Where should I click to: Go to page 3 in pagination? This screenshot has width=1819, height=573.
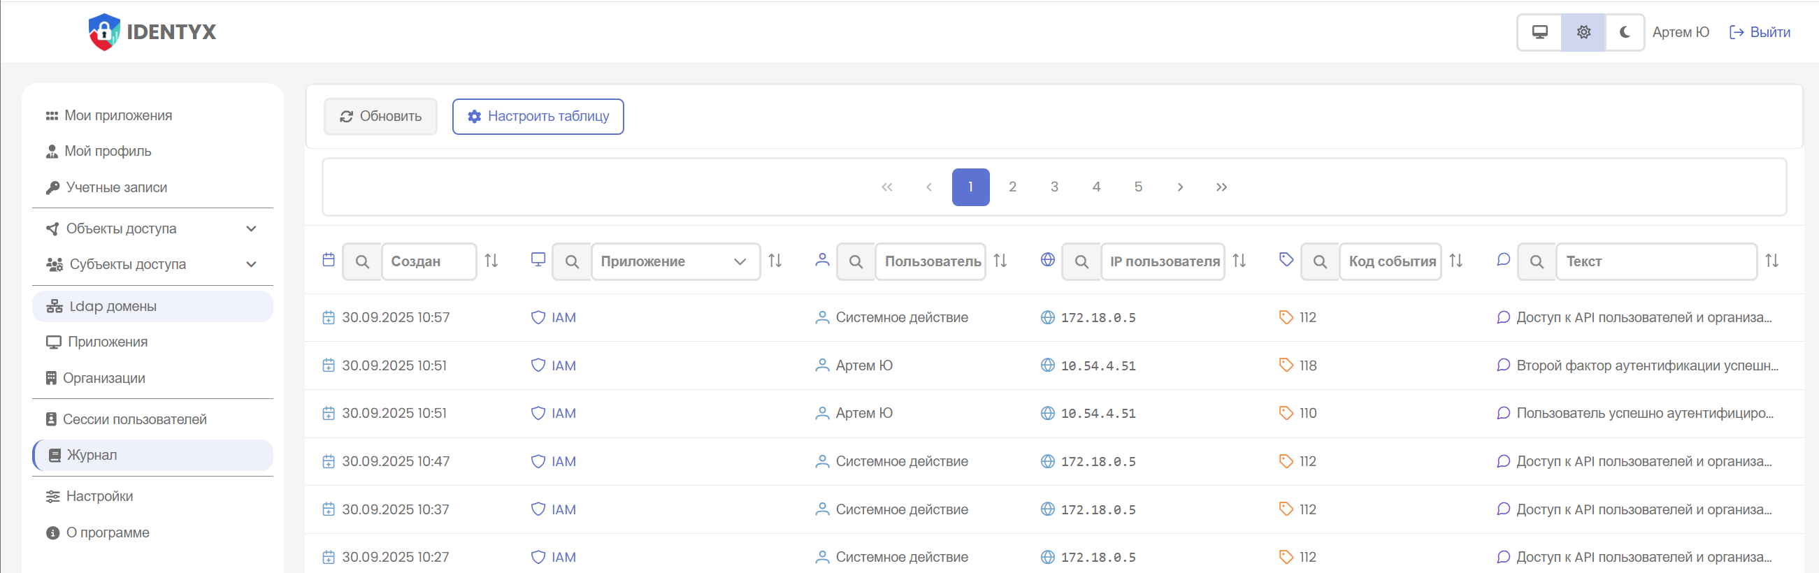tap(1054, 187)
